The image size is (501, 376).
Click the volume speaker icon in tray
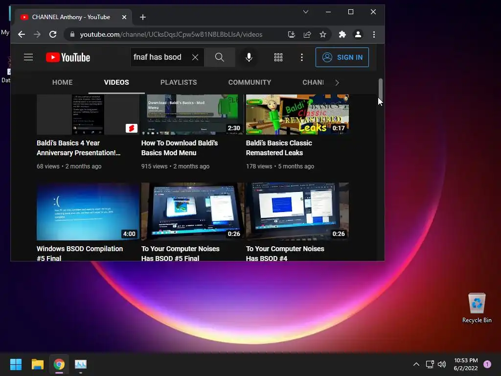442,364
